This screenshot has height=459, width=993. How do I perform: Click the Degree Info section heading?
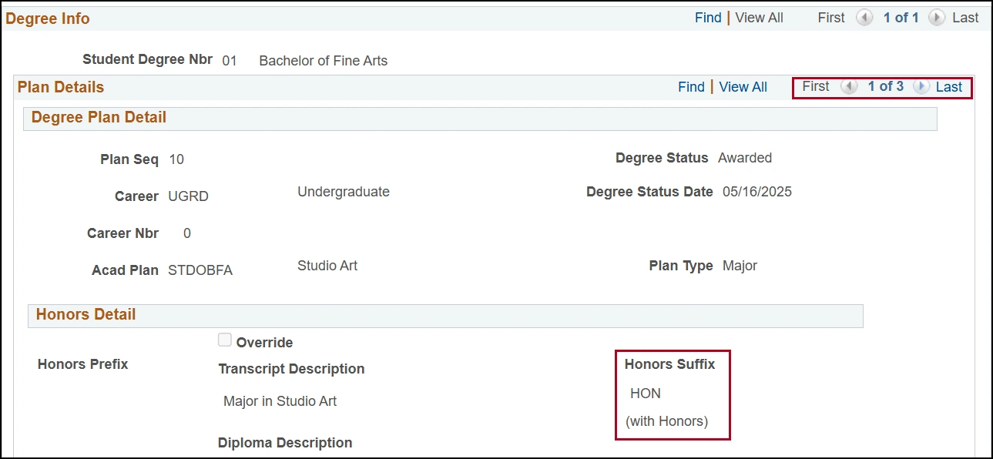48,18
